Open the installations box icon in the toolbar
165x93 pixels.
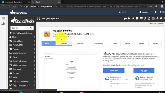click(x=137, y=18)
